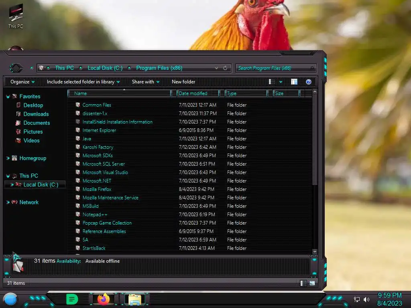This screenshot has width=411, height=308.
Task: Open the Help question mark icon
Action: [x=309, y=82]
